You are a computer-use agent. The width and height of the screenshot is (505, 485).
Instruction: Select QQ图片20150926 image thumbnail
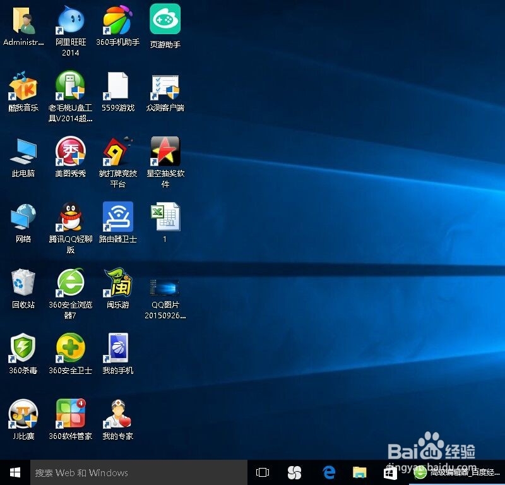click(x=165, y=287)
